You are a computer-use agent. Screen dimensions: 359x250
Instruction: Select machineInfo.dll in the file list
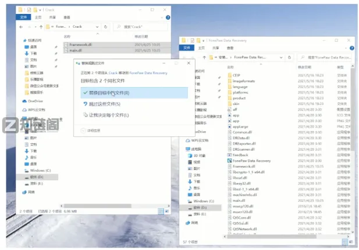tap(245, 194)
